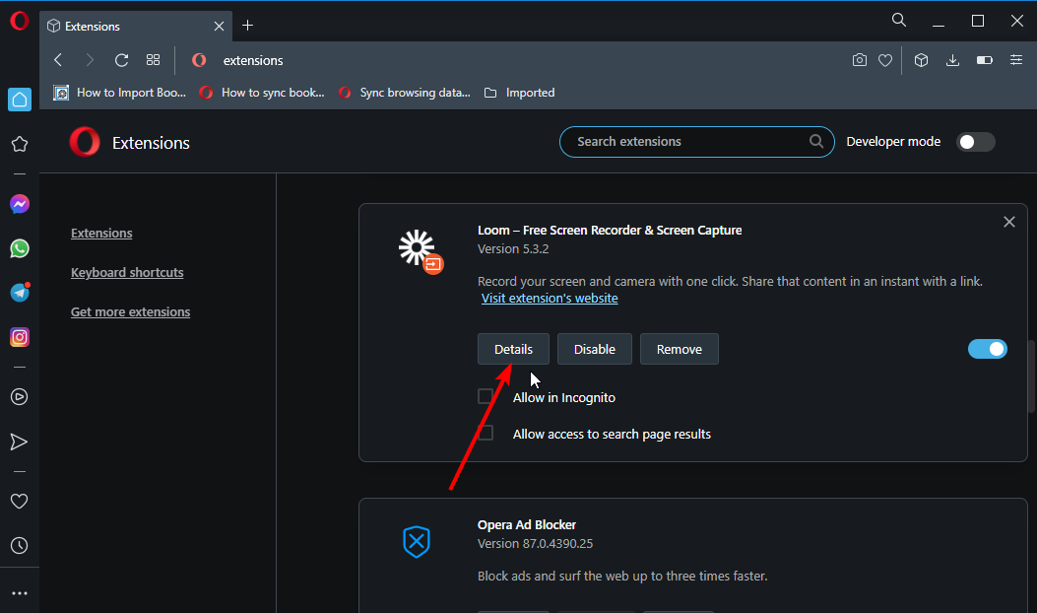Reload the current page
This screenshot has width=1037, height=613.
point(121,60)
